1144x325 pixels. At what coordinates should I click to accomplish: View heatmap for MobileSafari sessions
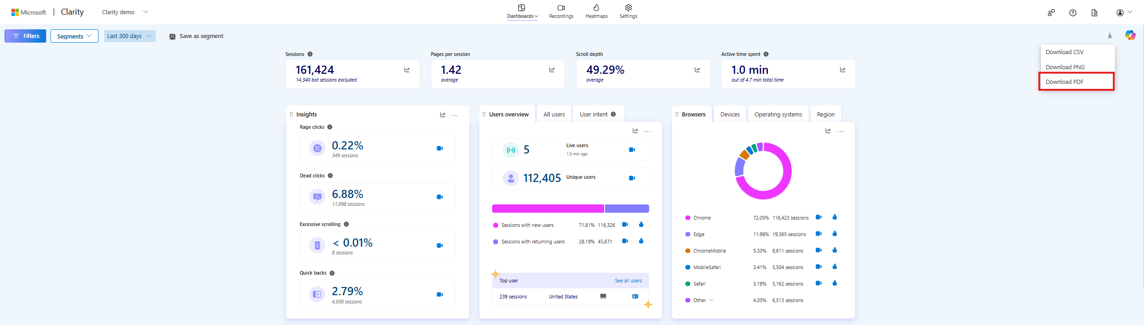(x=834, y=266)
